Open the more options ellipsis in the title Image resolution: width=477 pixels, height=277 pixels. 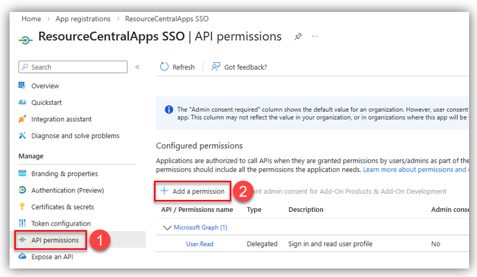[315, 37]
